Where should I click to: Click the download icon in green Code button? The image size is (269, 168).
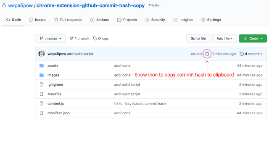(x=245, y=38)
